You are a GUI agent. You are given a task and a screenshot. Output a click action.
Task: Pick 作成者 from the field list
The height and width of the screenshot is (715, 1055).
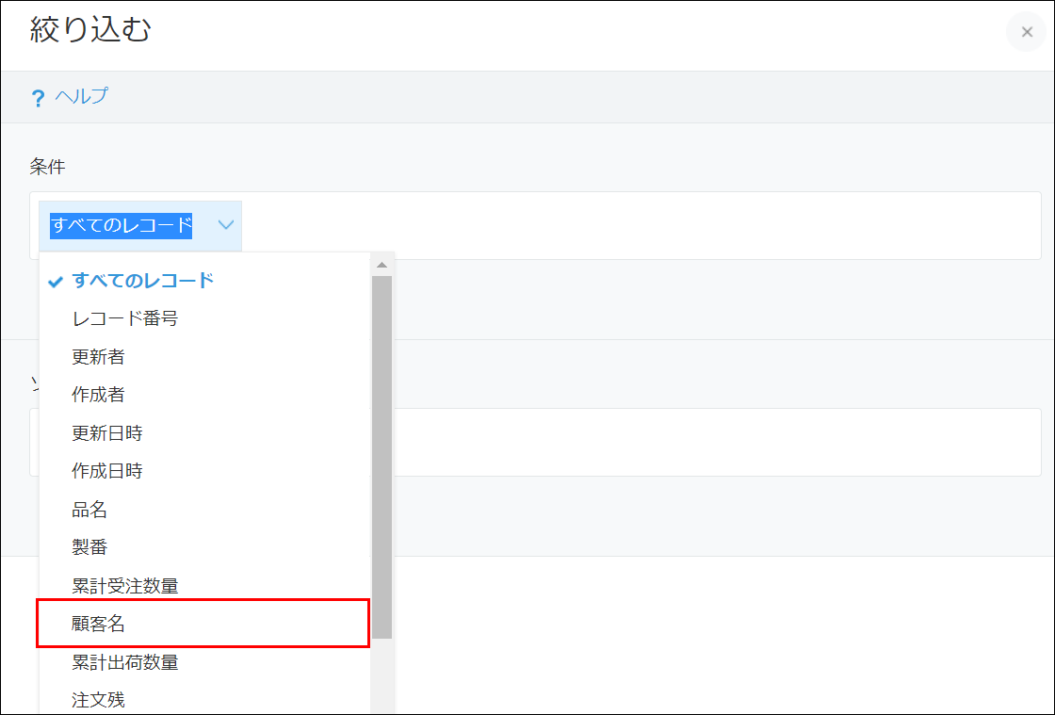(x=98, y=395)
